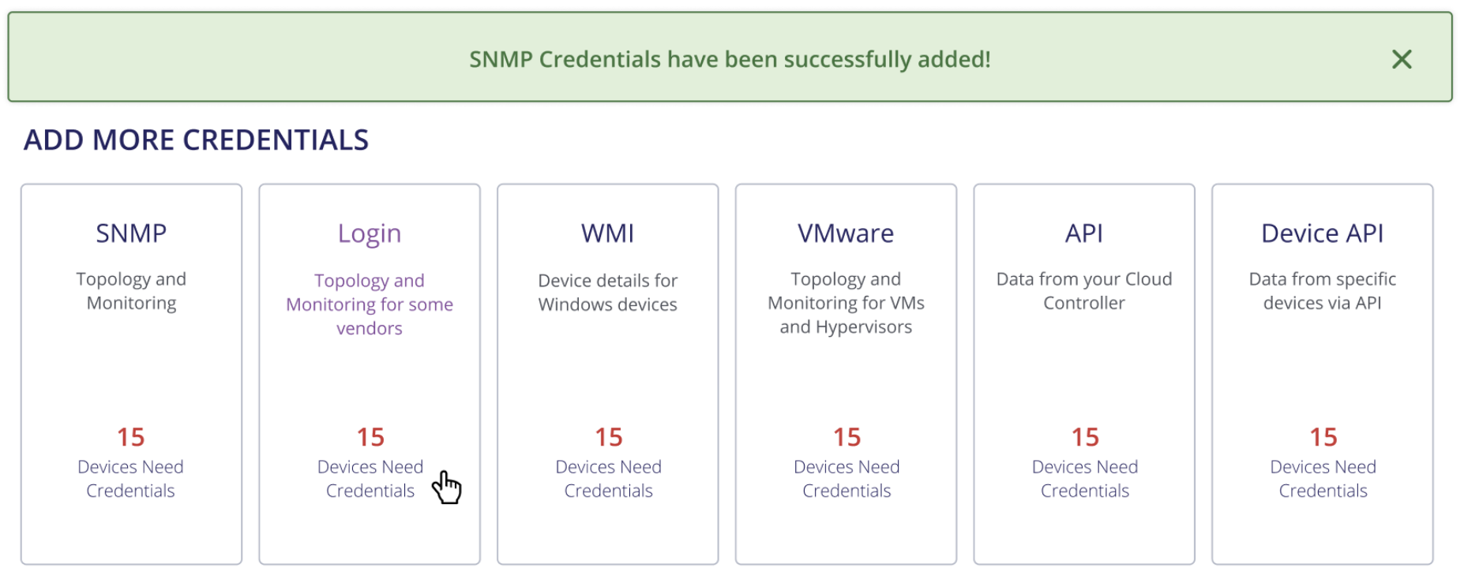Image resolution: width=1464 pixels, height=579 pixels.
Task: Choose the VMware credentials card
Action: click(x=846, y=374)
